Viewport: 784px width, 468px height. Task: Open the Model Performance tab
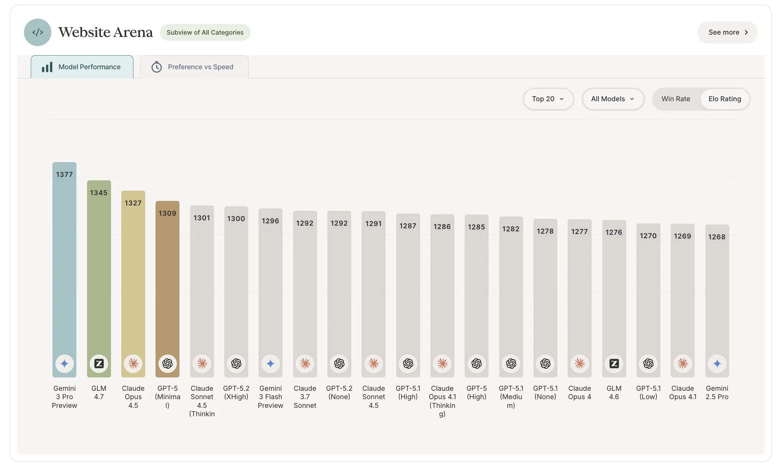pyautogui.click(x=82, y=67)
